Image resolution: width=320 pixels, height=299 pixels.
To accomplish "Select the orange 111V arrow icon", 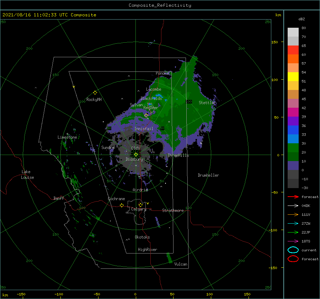I will [293, 214].
